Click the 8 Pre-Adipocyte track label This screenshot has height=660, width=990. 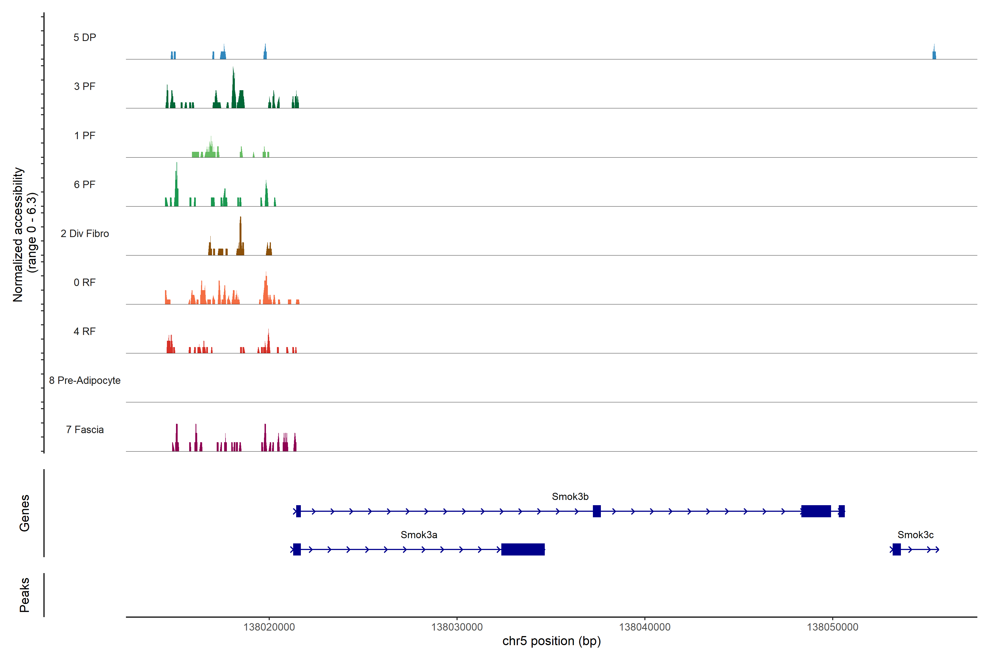pyautogui.click(x=85, y=381)
